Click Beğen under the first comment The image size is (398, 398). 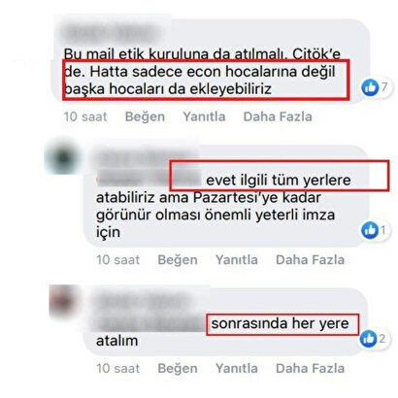coord(145,116)
